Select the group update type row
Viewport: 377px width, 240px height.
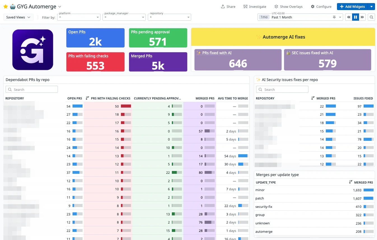coord(314,215)
